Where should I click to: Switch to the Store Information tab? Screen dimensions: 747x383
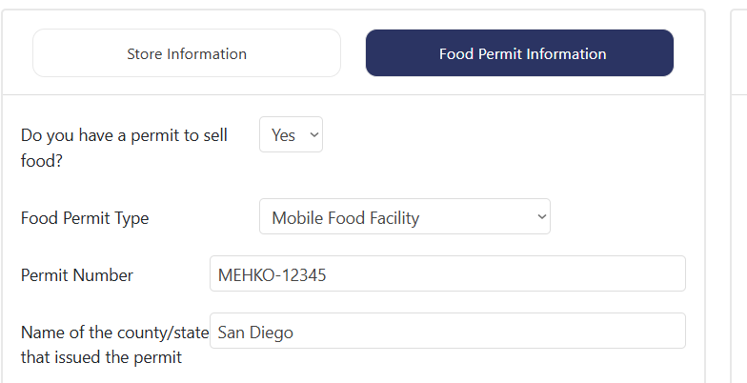pyautogui.click(x=187, y=53)
